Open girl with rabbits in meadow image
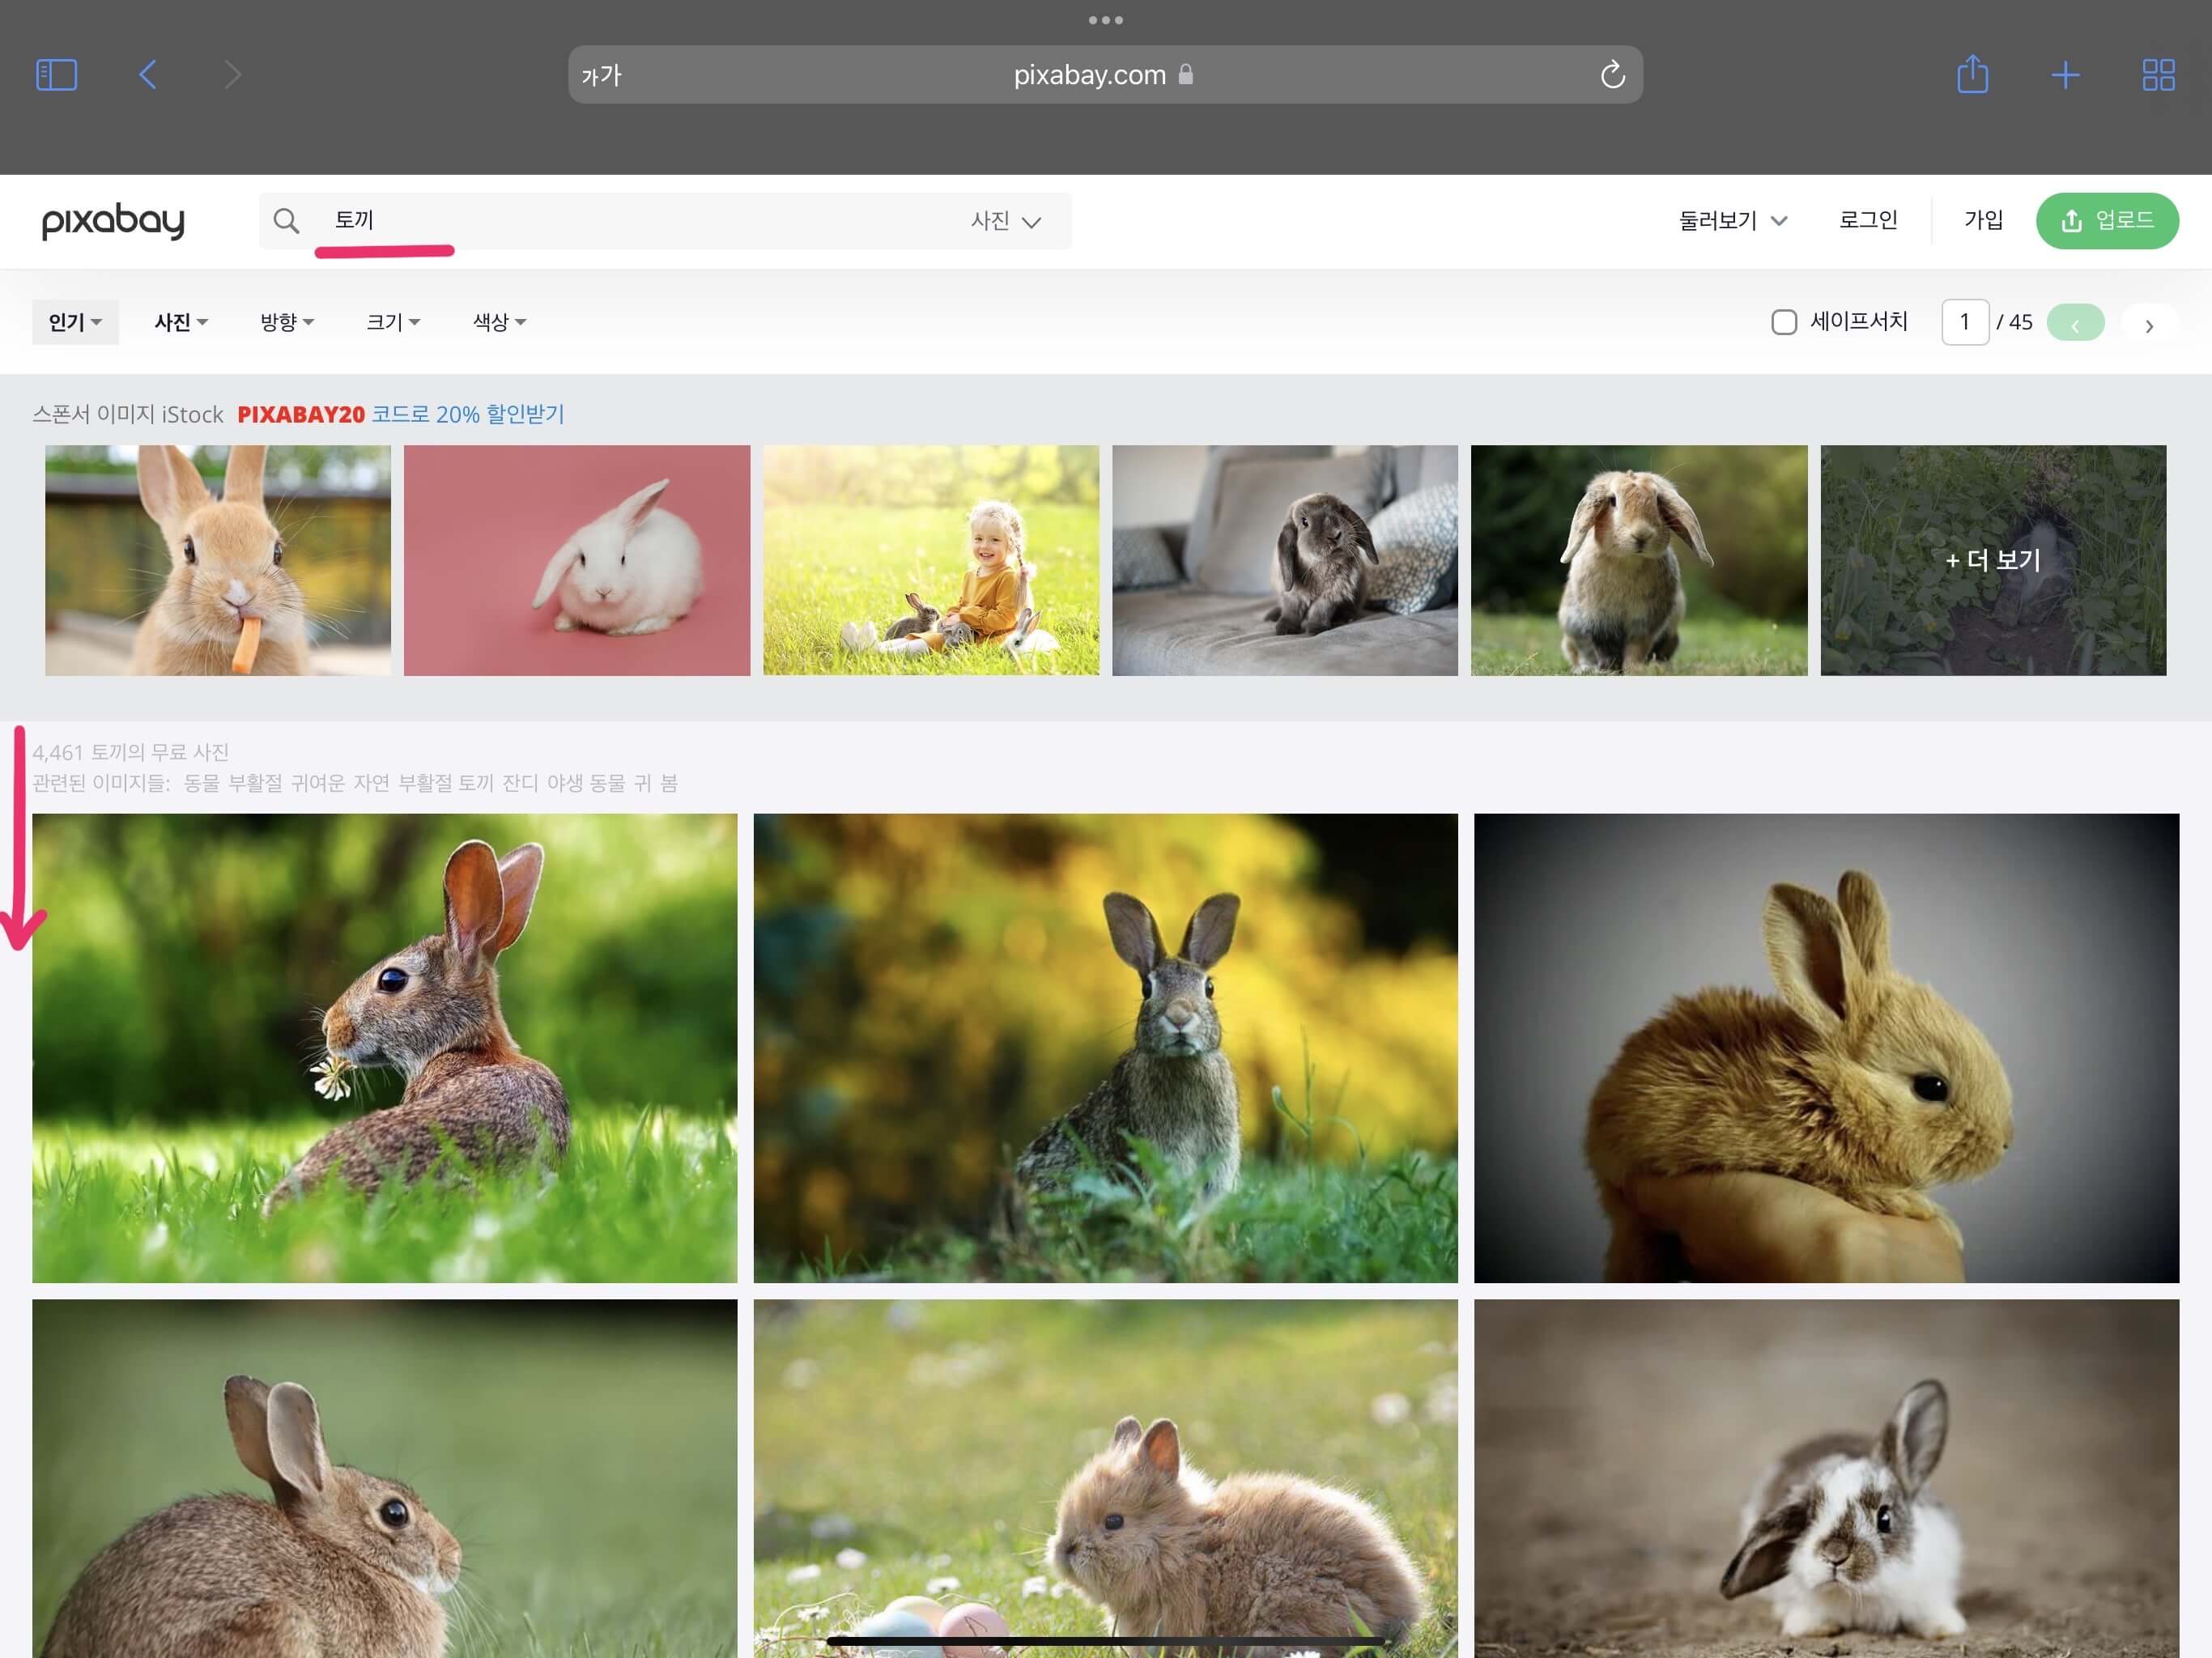 [x=931, y=560]
